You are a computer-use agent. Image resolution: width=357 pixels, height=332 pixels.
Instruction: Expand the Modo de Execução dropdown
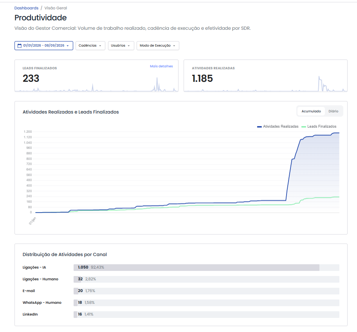point(158,45)
